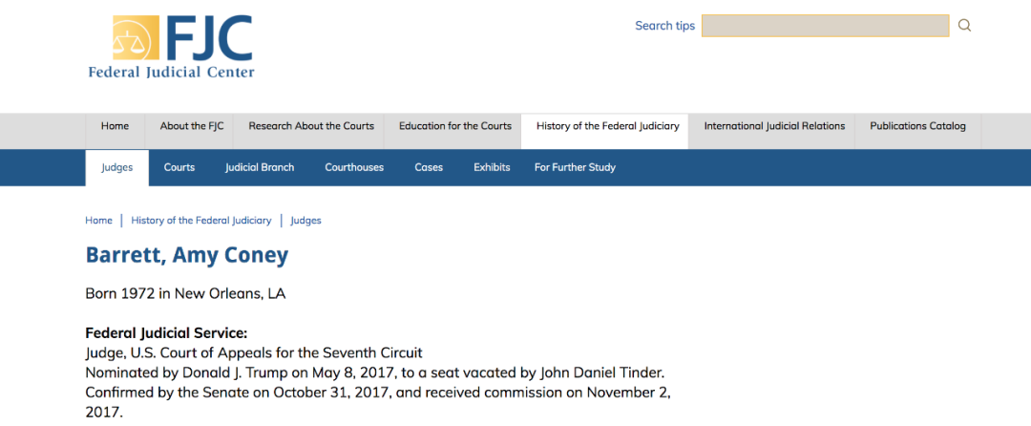
Task: Open the Courthouses tab
Action: (354, 168)
